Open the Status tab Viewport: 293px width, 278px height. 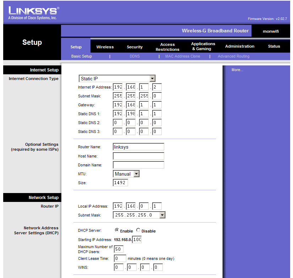(x=274, y=47)
